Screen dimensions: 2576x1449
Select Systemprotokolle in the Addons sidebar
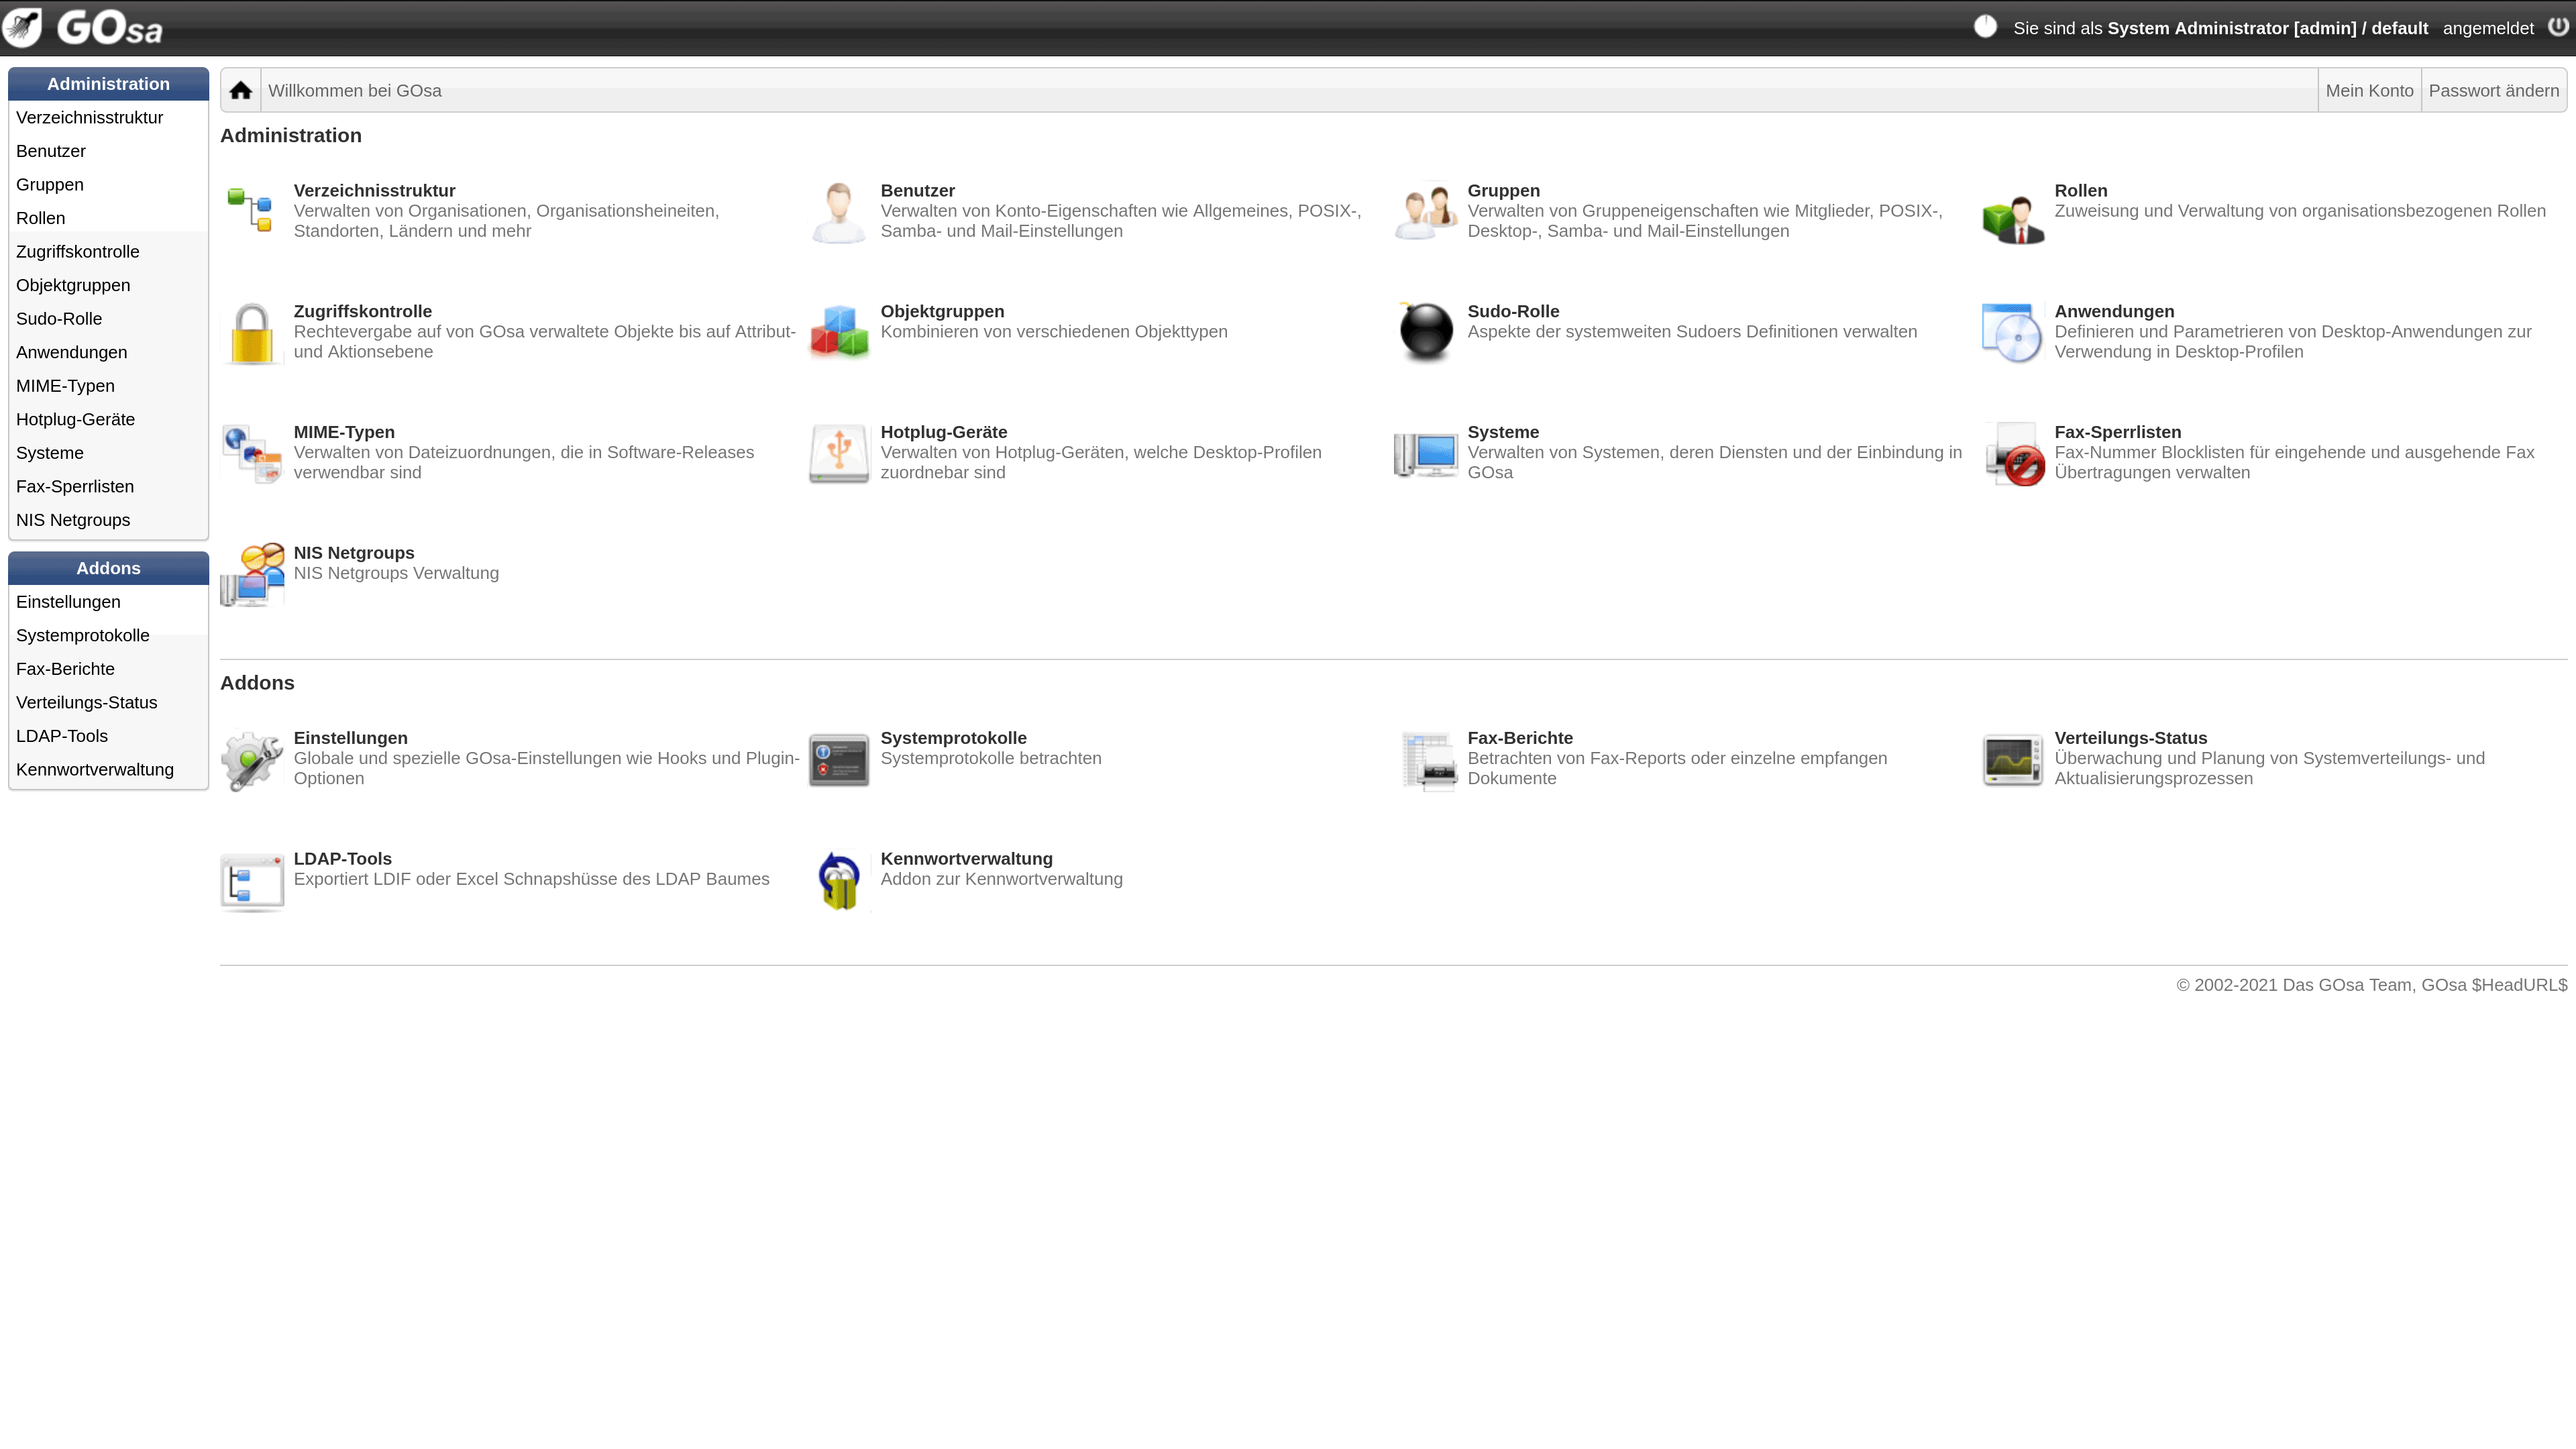[83, 635]
